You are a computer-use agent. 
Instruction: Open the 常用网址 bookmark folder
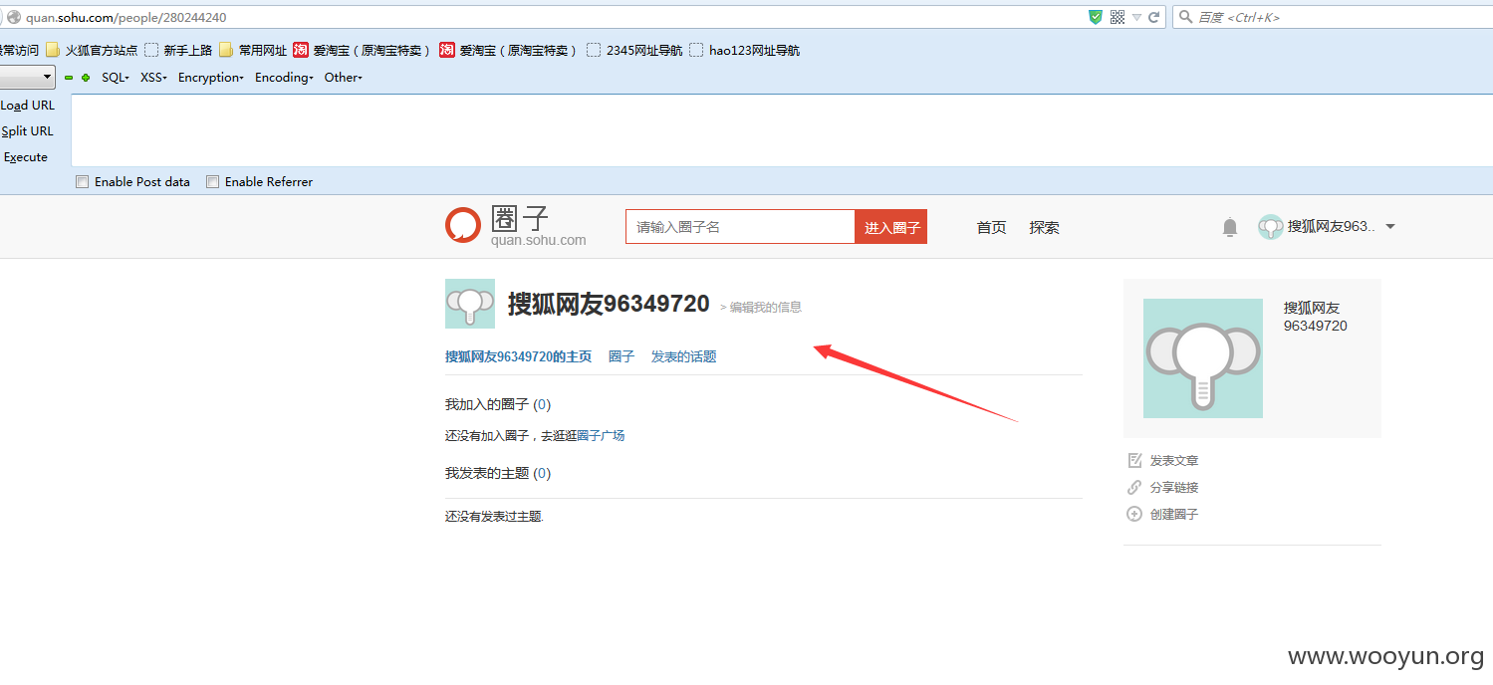coord(253,50)
